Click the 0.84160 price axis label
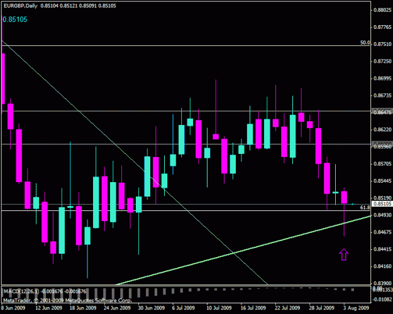The image size is (393, 314). click(382, 266)
